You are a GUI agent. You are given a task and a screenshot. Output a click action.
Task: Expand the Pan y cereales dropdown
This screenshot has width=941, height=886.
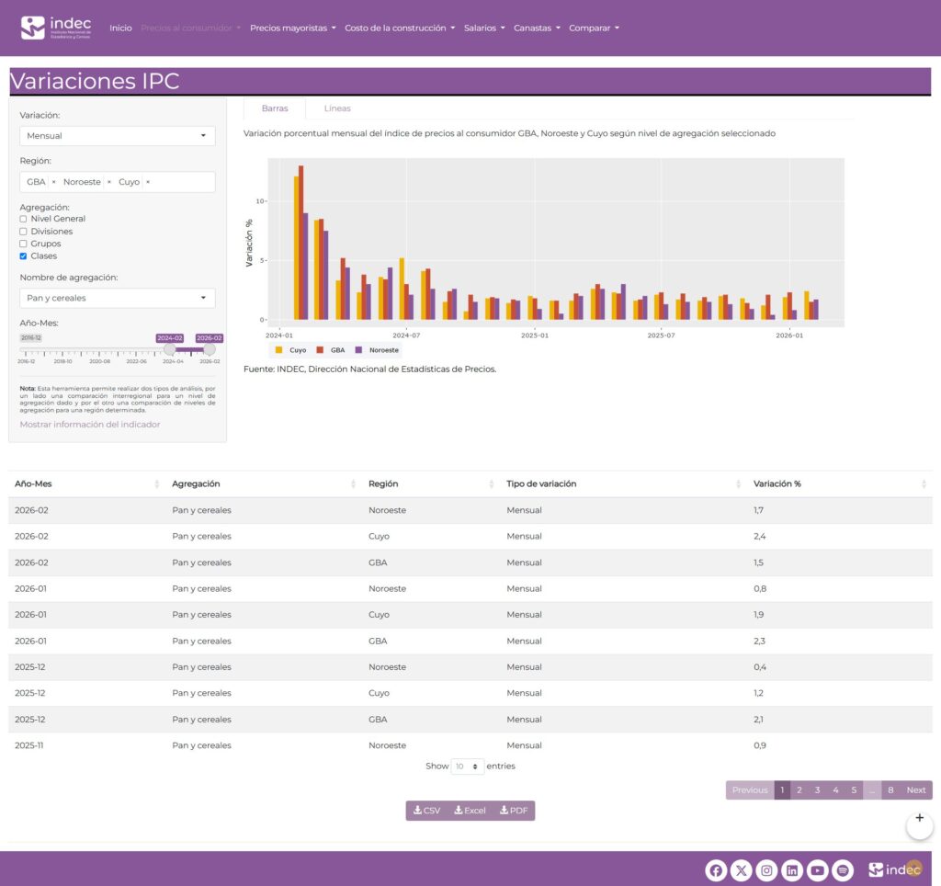[x=117, y=299]
